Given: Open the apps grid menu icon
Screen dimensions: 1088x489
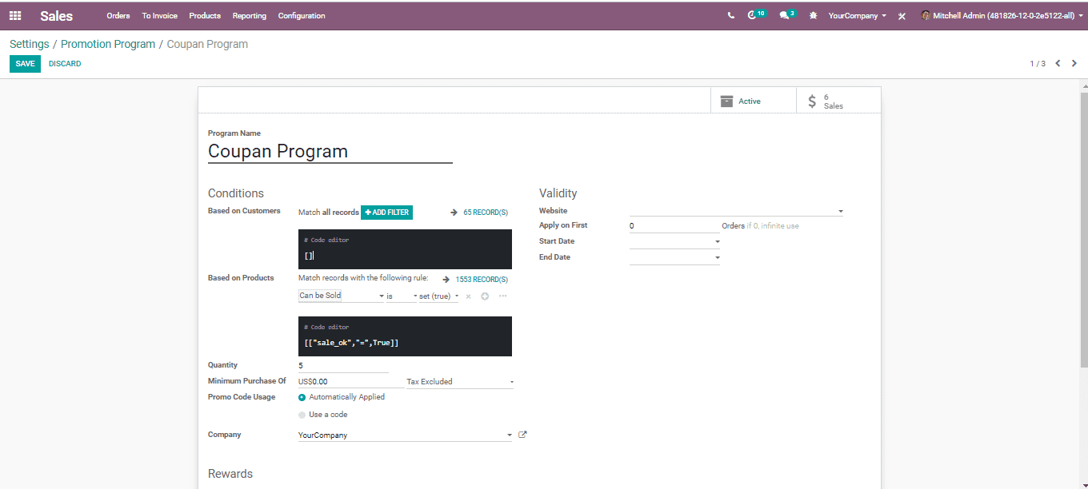Looking at the screenshot, I should tap(15, 15).
